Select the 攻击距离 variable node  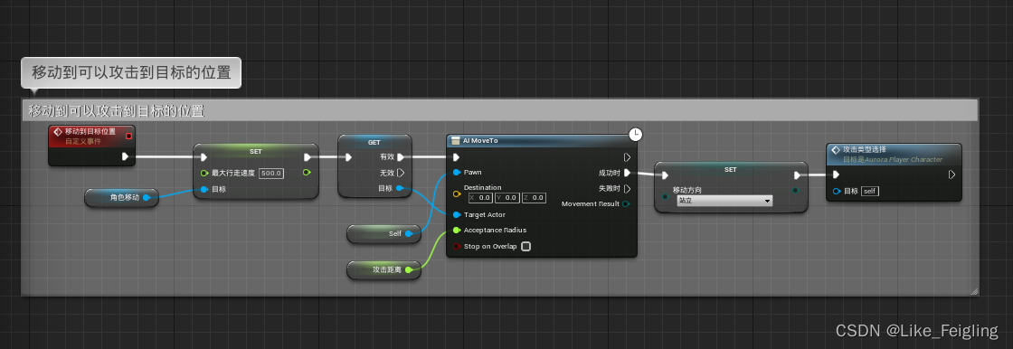[x=383, y=269]
